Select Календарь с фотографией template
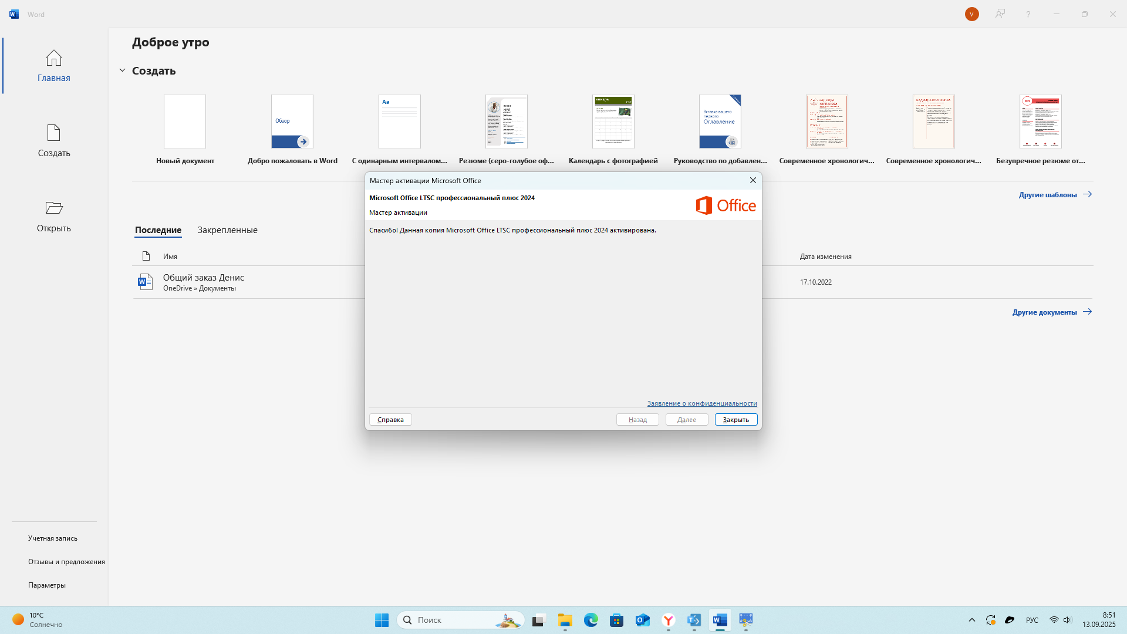This screenshot has width=1127, height=634. coord(613,122)
